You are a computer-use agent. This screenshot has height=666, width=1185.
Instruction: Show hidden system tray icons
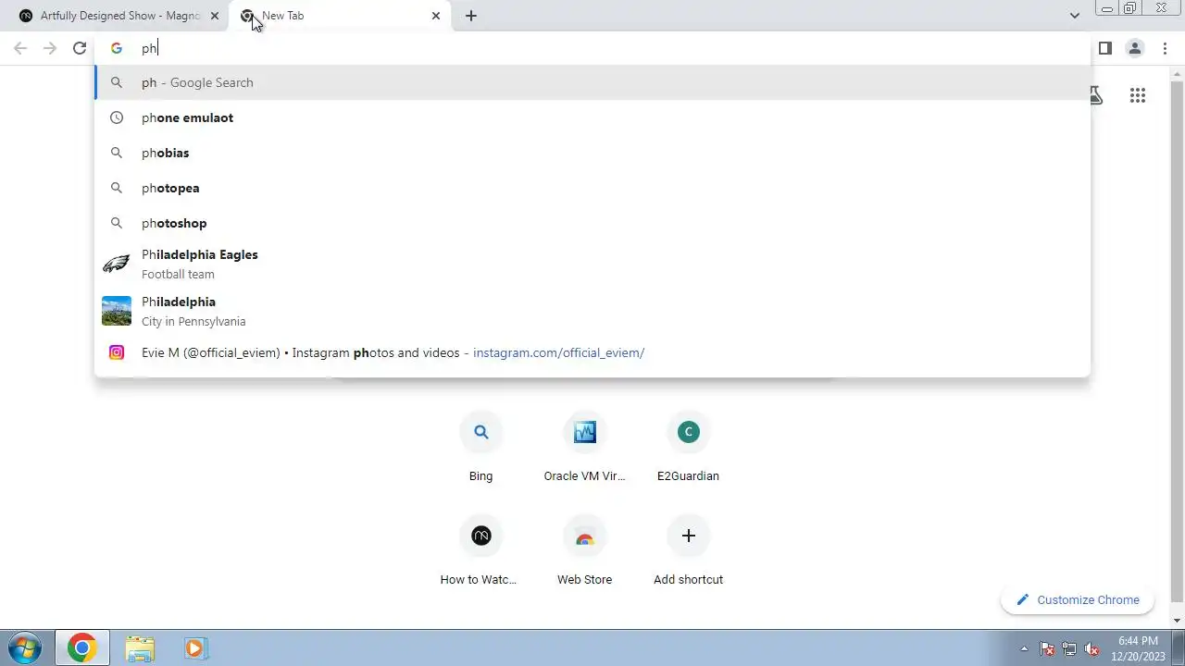pyautogui.click(x=1024, y=648)
